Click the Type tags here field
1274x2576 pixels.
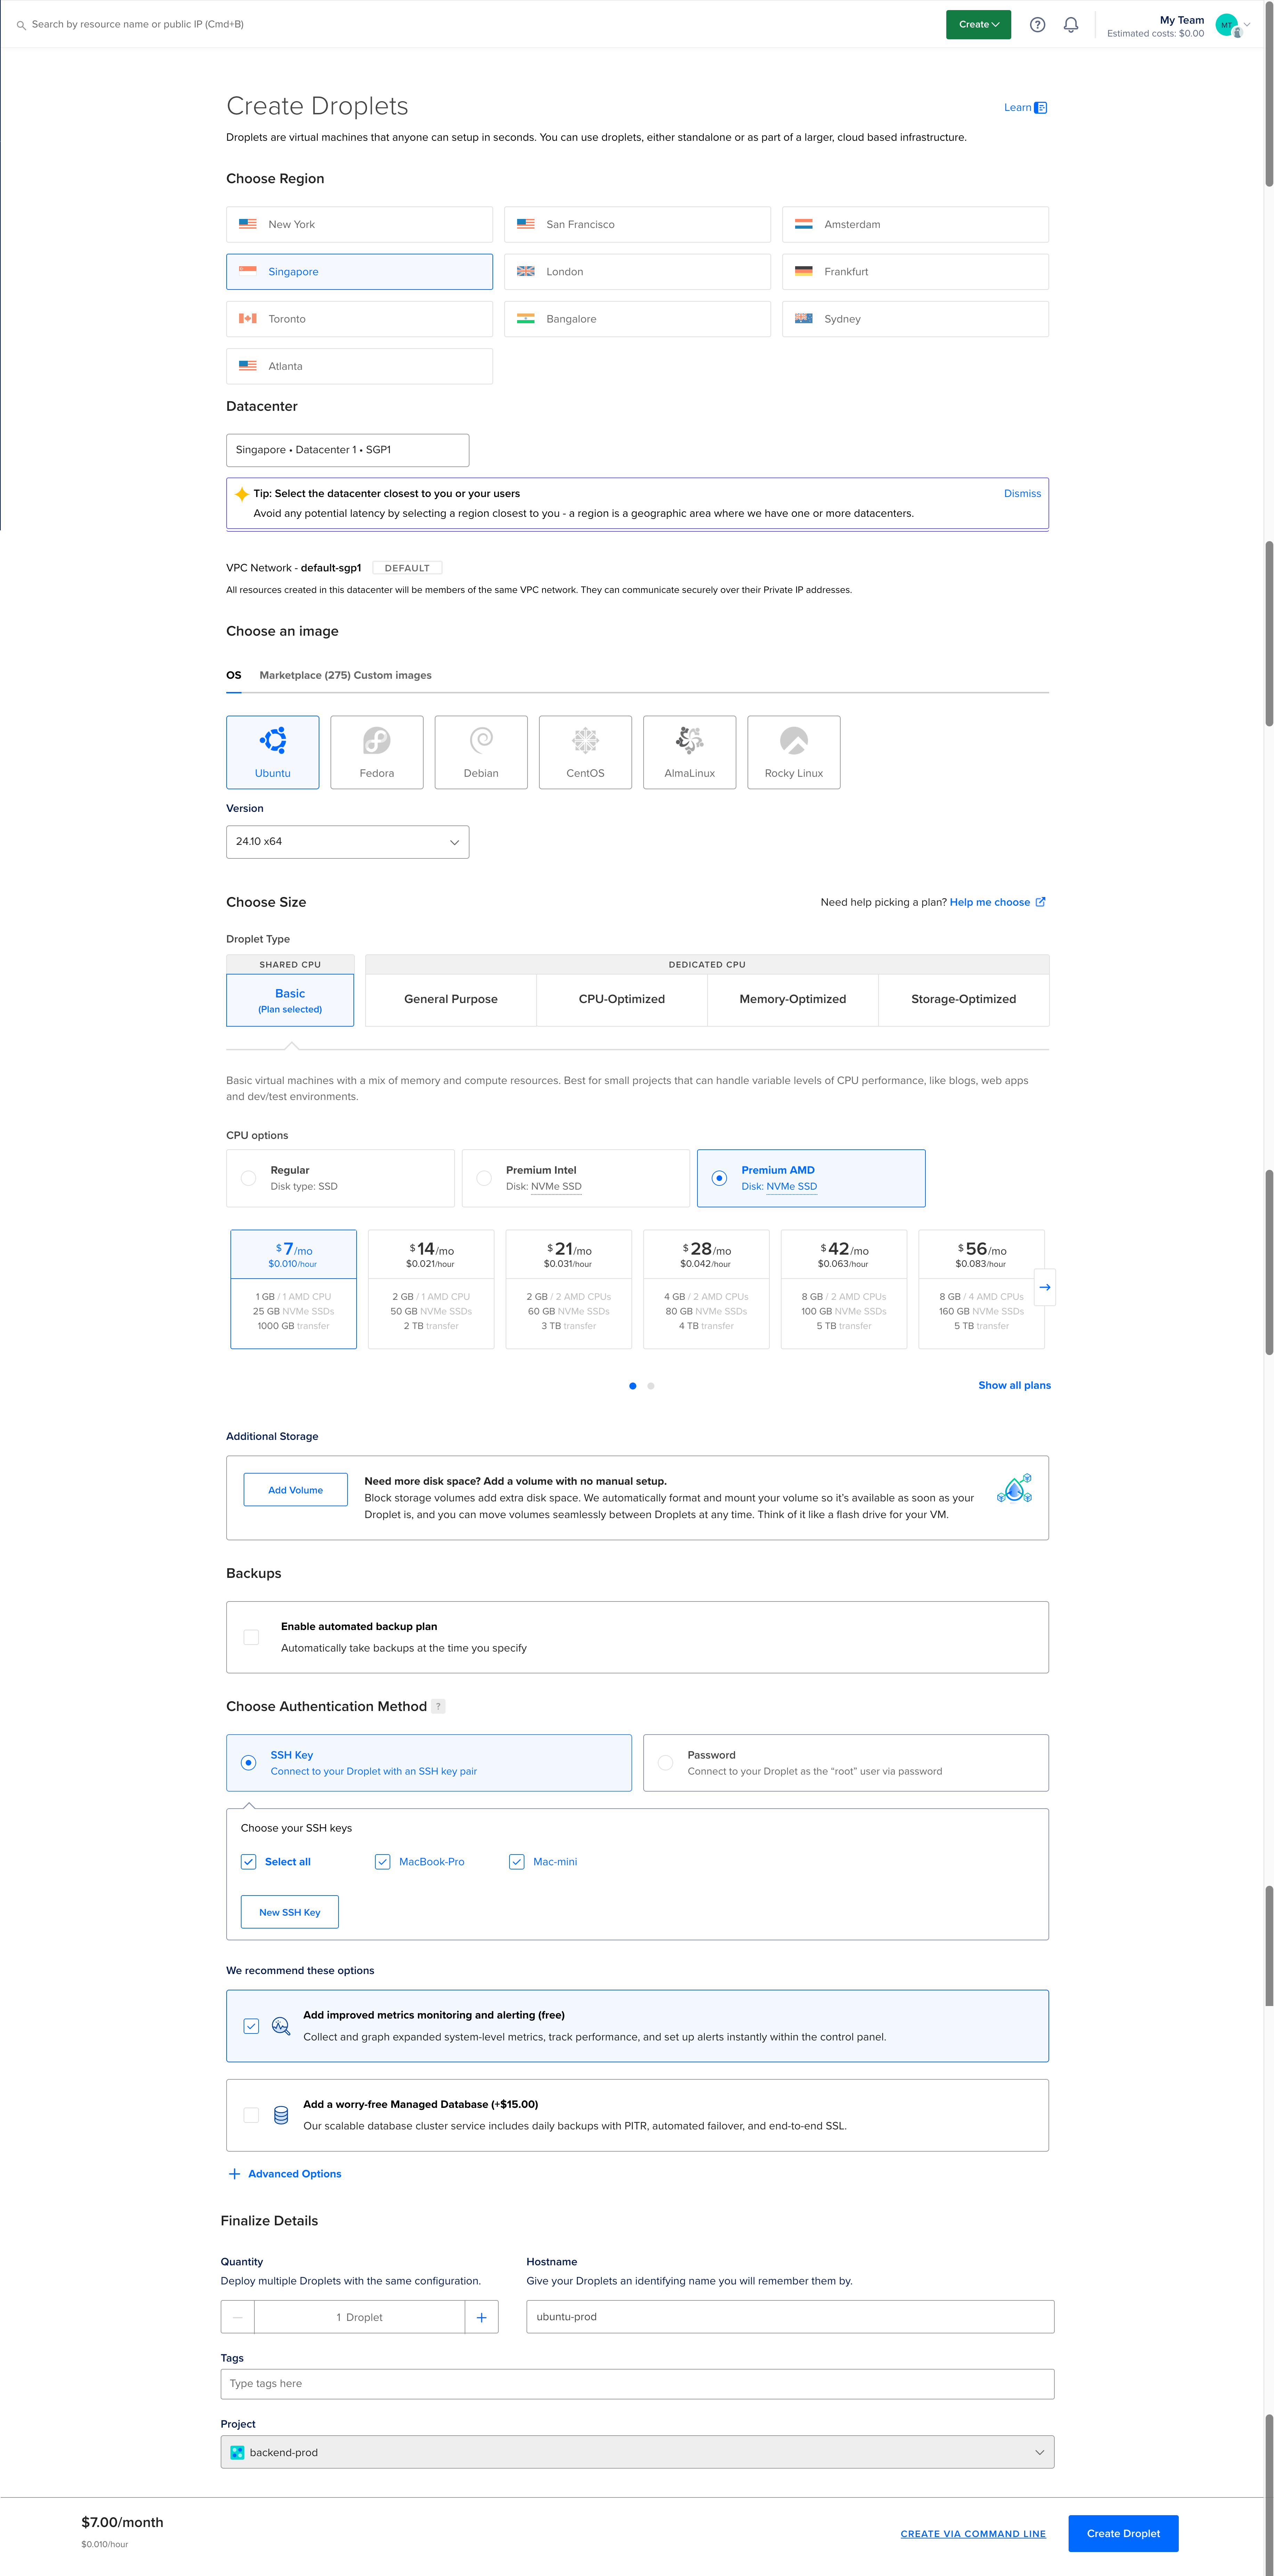(637, 2384)
